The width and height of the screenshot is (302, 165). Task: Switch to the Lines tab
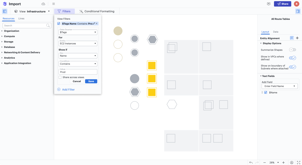[21, 19]
